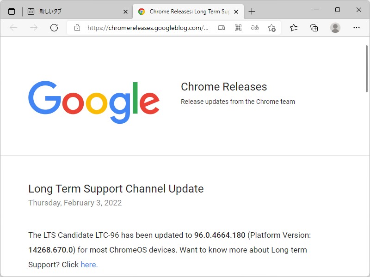Image resolution: width=370 pixels, height=277 pixels.
Task: Close the 新しいタブ tab
Action: pos(125,11)
